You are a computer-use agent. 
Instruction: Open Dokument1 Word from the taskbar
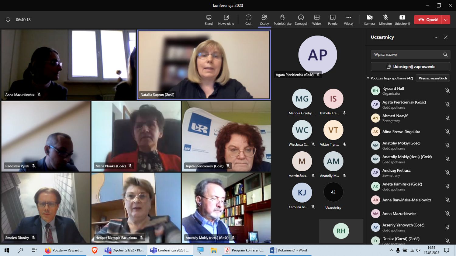click(289, 250)
